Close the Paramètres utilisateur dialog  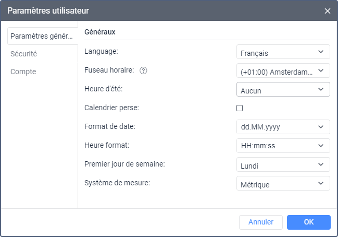328,11
